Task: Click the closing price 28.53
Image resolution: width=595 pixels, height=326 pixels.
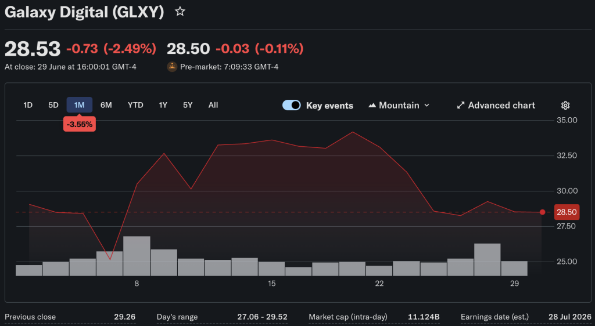Action: [x=33, y=49]
